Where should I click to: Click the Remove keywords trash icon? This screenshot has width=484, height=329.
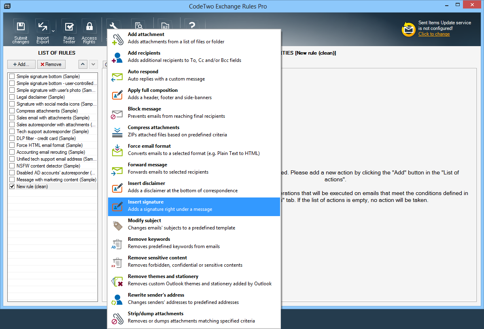pos(117,244)
